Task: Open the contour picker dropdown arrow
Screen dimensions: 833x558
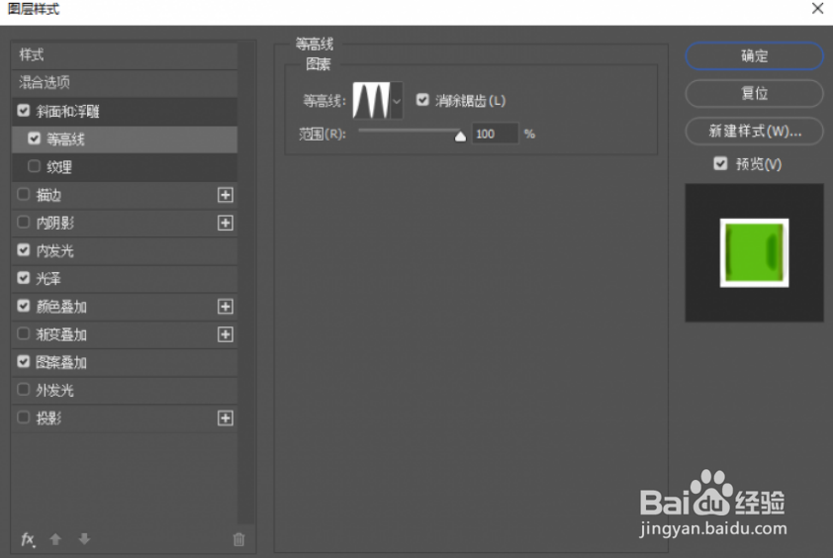Action: click(x=397, y=101)
